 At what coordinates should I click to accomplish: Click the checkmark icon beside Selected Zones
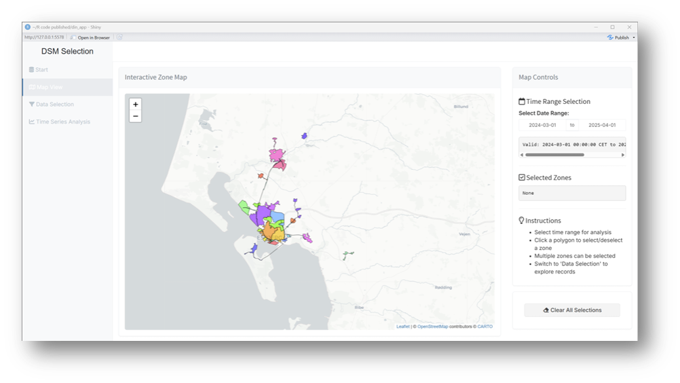pyautogui.click(x=522, y=178)
